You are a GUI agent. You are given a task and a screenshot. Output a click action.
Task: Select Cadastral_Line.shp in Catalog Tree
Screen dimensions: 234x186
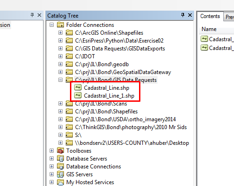pyautogui.click(x=107, y=88)
